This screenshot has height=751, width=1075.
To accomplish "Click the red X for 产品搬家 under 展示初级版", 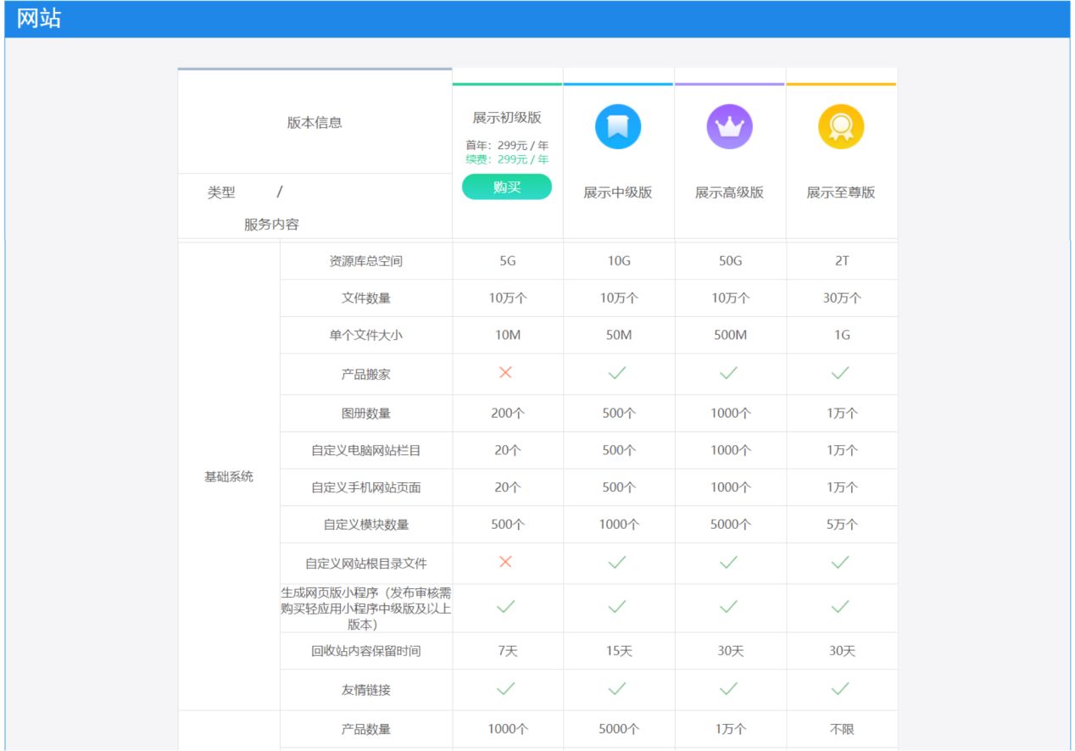I will [x=506, y=371].
